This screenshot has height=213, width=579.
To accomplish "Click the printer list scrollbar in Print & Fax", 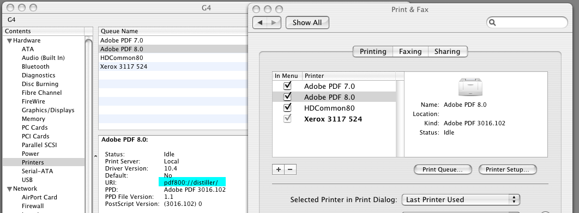I will click(400, 119).
